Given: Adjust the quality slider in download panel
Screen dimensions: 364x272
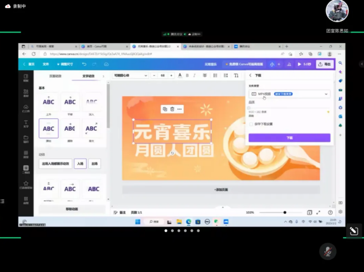Looking at the screenshot, I should click(x=249, y=108).
